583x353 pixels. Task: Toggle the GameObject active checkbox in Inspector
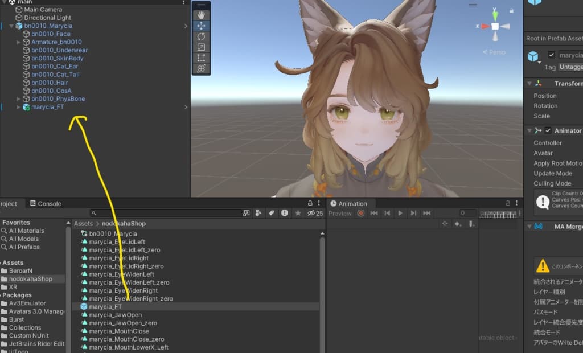tap(551, 55)
